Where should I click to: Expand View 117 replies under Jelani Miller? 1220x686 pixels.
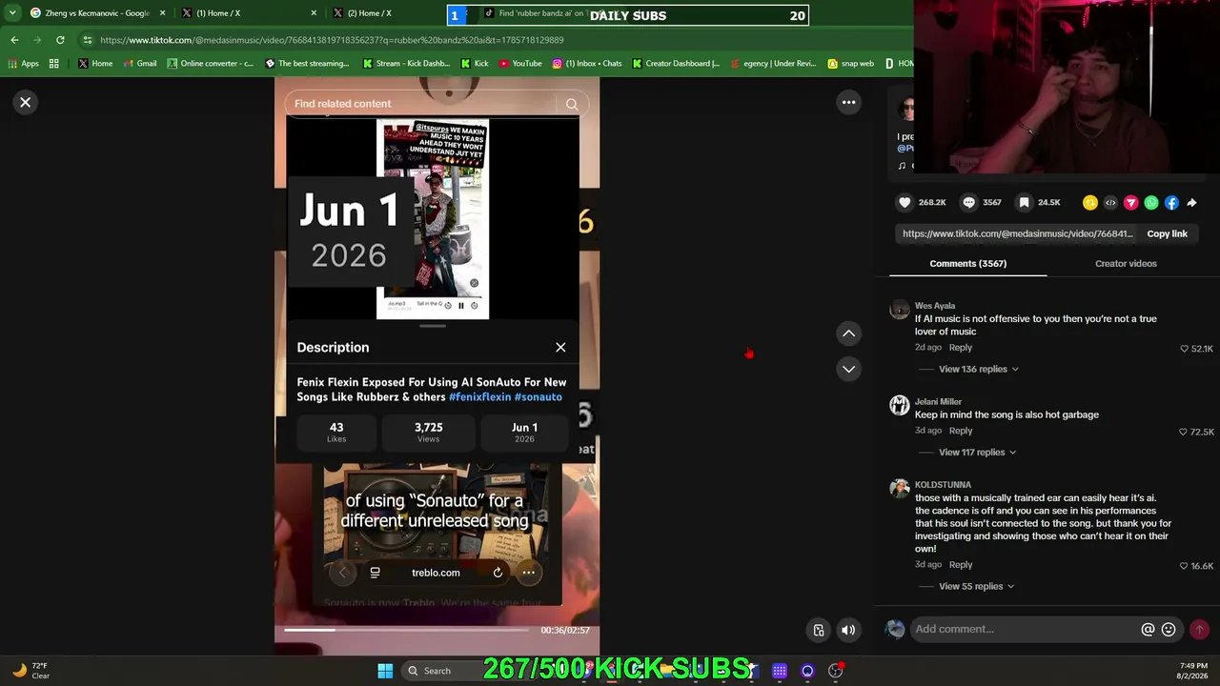tap(977, 453)
